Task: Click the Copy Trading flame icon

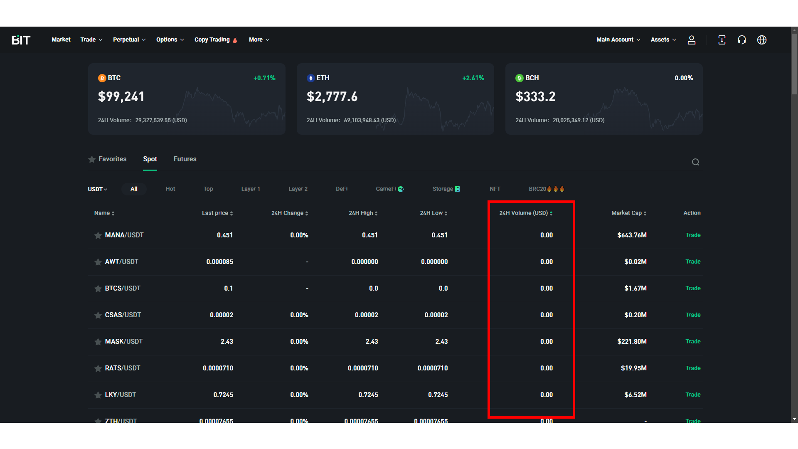Action: pos(235,40)
